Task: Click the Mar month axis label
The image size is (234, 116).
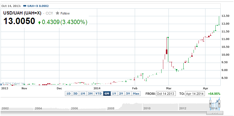Action: [x=169, y=88]
